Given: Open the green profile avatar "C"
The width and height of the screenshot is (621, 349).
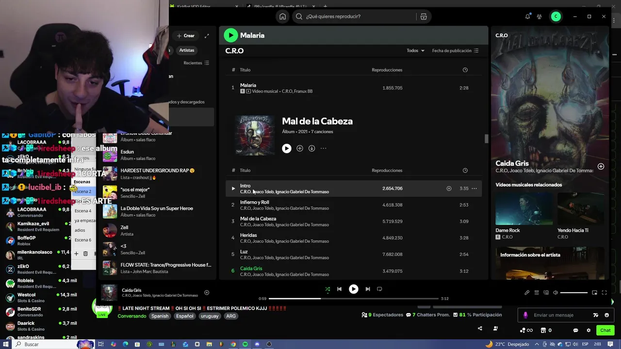Looking at the screenshot, I should [x=556, y=16].
